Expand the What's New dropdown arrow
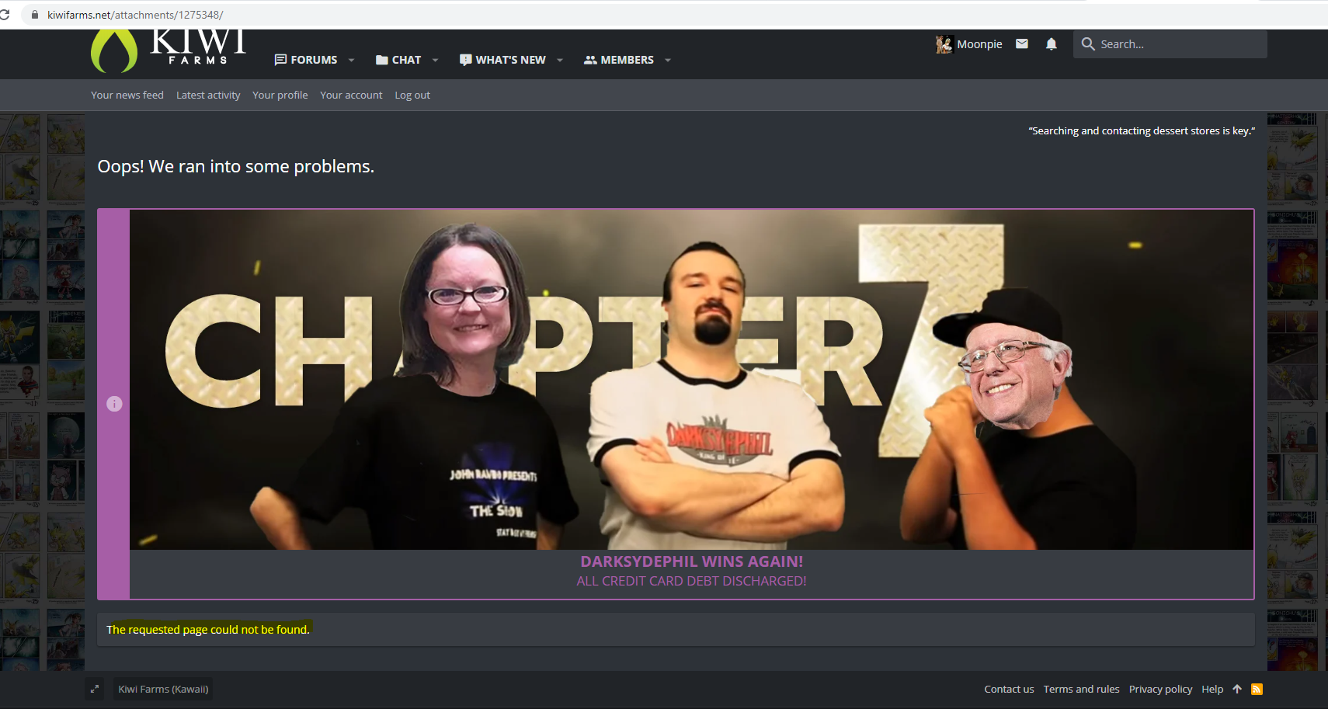Viewport: 1328px width, 709px height. [560, 60]
